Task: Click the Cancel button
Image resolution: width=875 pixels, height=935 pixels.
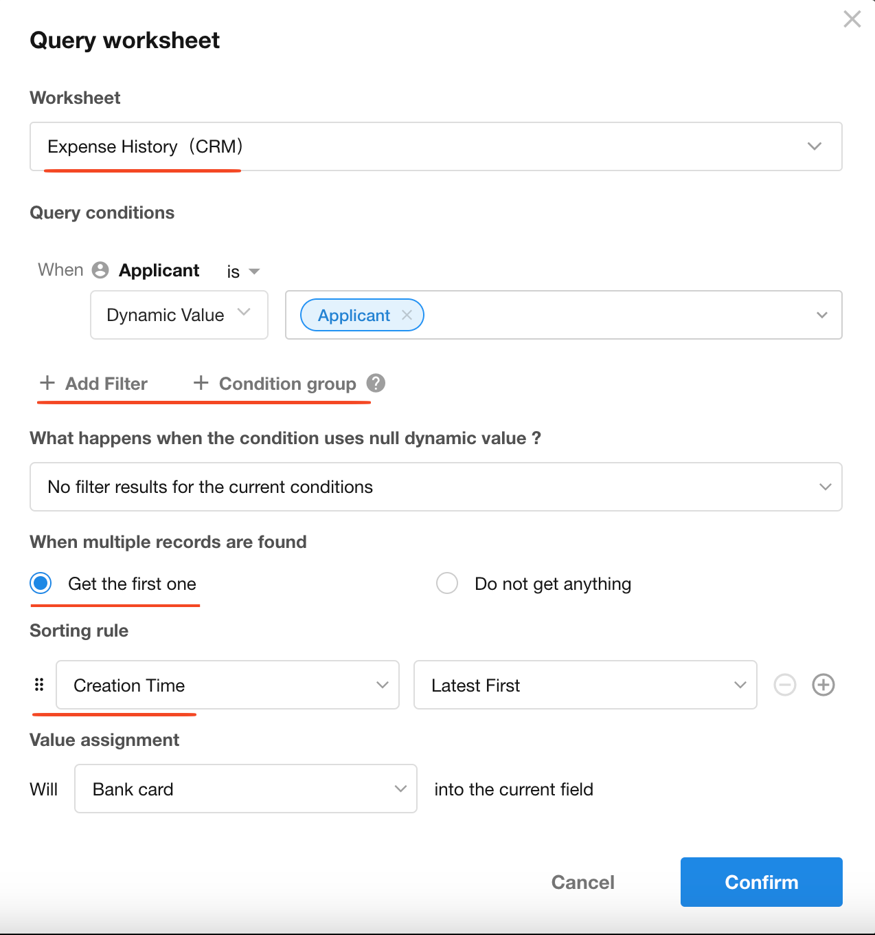Action: pyautogui.click(x=582, y=882)
